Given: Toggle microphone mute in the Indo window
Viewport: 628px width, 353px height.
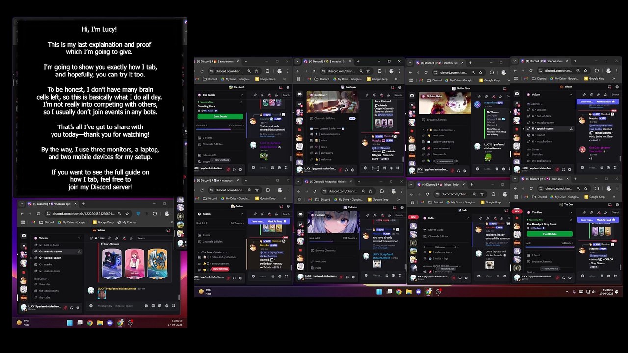Looking at the screenshot, I should (x=453, y=277).
